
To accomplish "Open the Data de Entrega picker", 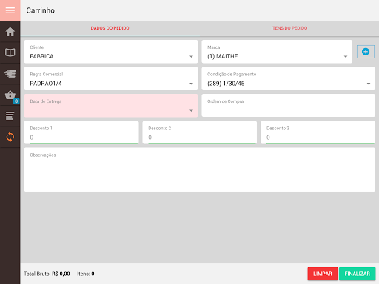I will tap(111, 106).
